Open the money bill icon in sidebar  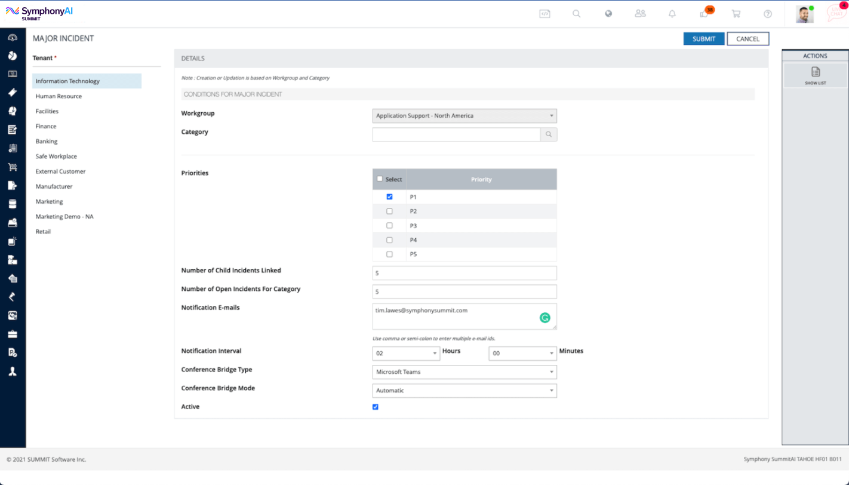tap(12, 74)
